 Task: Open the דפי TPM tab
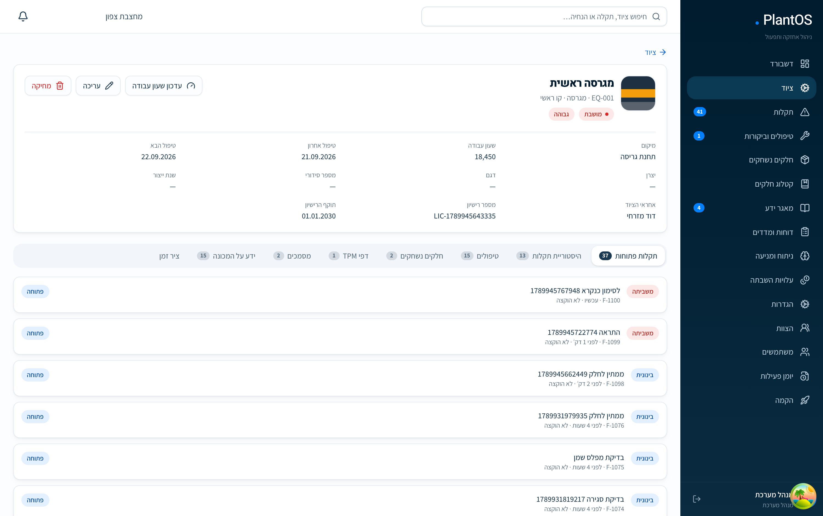pos(348,256)
